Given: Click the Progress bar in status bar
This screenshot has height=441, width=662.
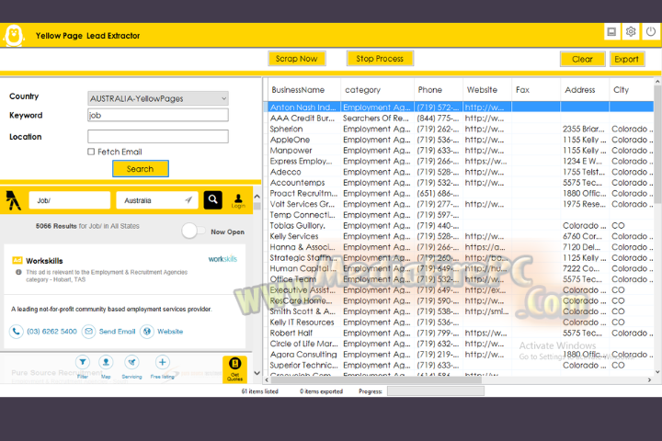Looking at the screenshot, I should tap(436, 391).
